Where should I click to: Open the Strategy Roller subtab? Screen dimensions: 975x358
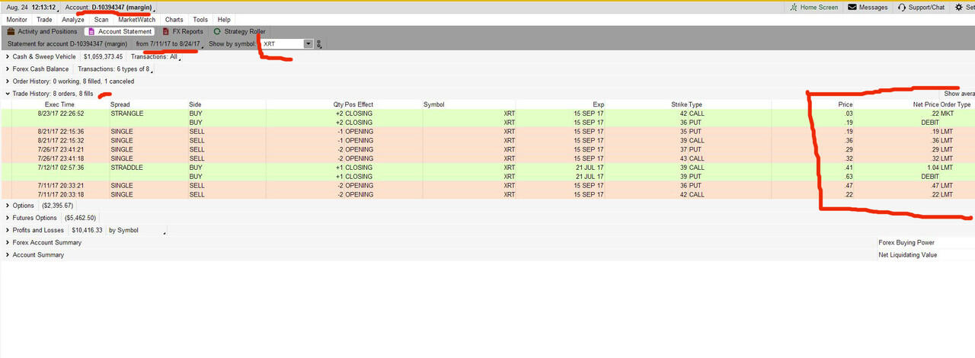coord(239,32)
